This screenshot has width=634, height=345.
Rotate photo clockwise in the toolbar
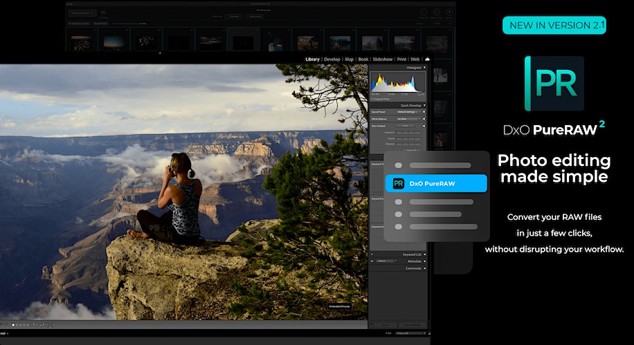coord(42,324)
